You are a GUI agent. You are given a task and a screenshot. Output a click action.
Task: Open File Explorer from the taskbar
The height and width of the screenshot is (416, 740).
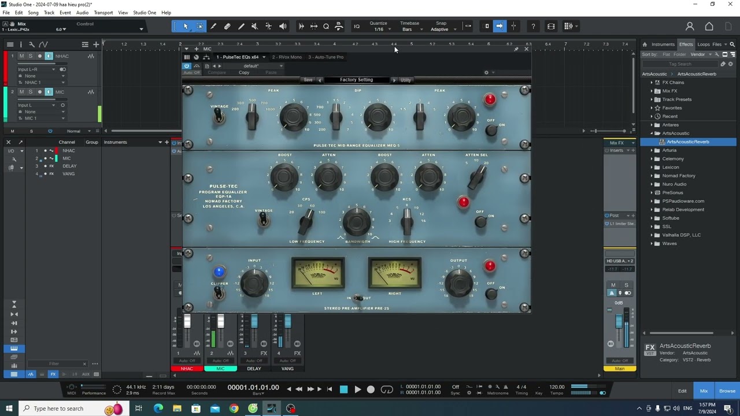coord(177,408)
